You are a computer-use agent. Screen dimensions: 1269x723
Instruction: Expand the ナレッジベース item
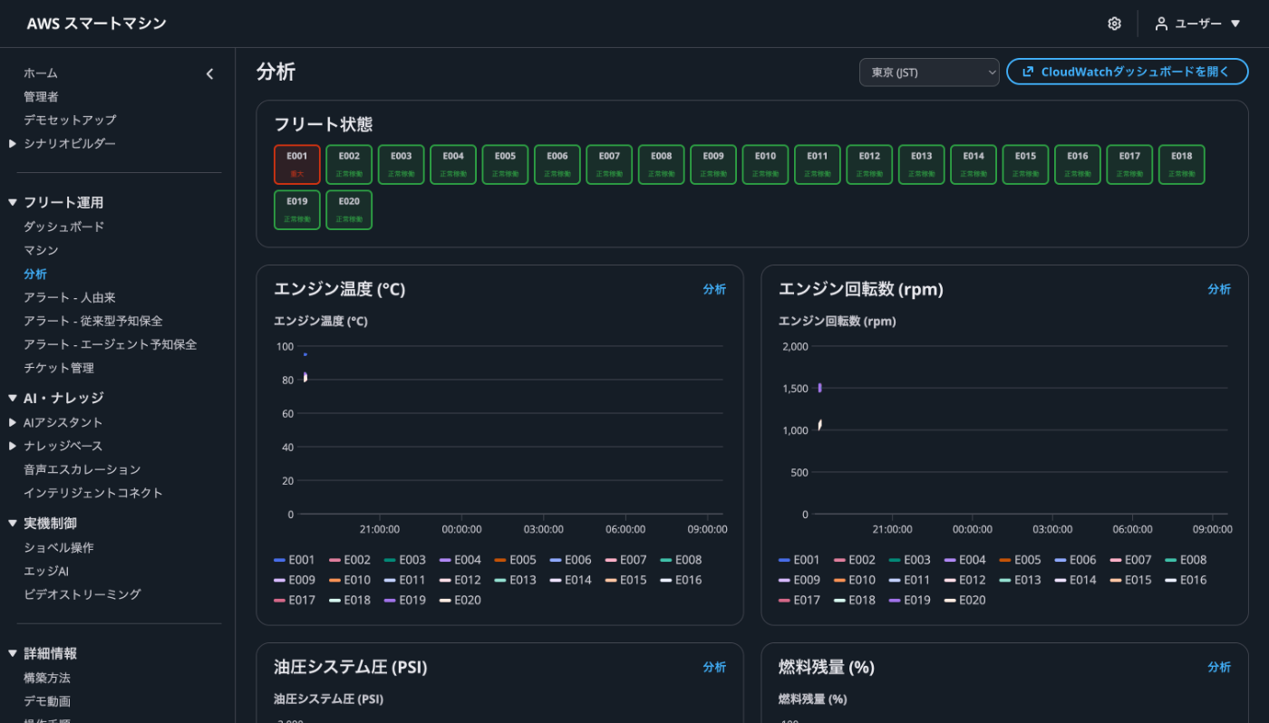coord(13,446)
